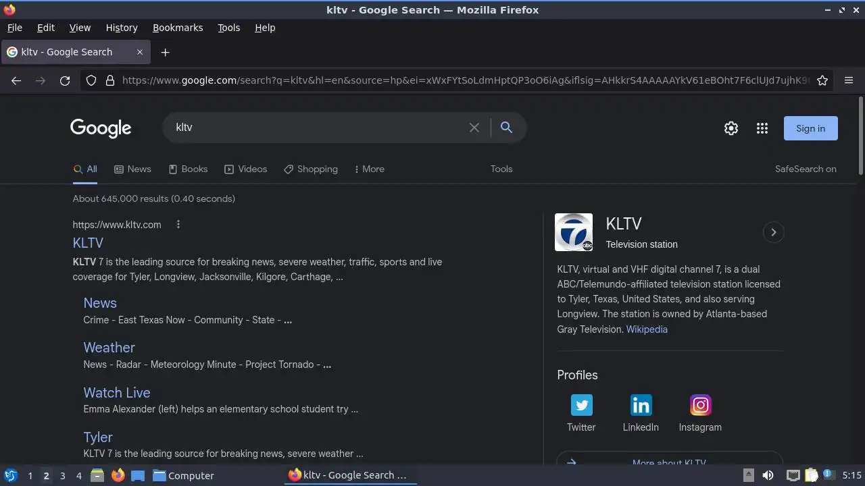Switch to workspace 3
Image resolution: width=865 pixels, height=486 pixels.
(62, 476)
